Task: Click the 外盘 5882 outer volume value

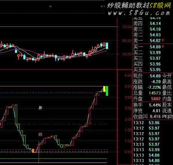Action: coord(156,99)
